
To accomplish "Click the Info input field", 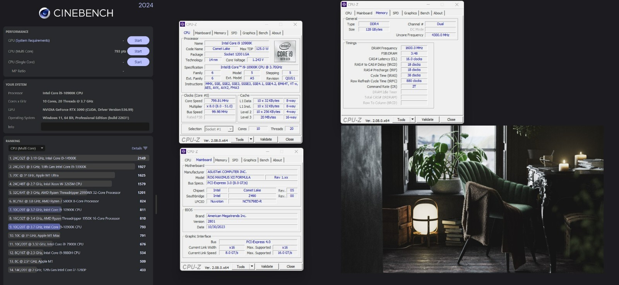I will pos(95,127).
